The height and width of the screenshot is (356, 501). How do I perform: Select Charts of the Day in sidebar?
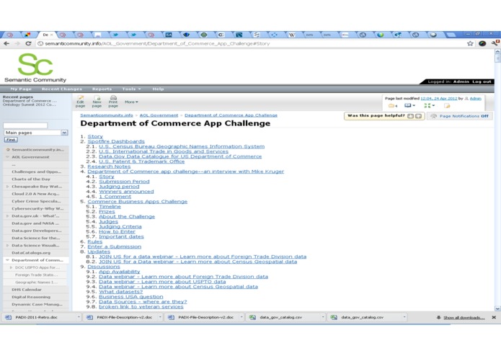31,179
